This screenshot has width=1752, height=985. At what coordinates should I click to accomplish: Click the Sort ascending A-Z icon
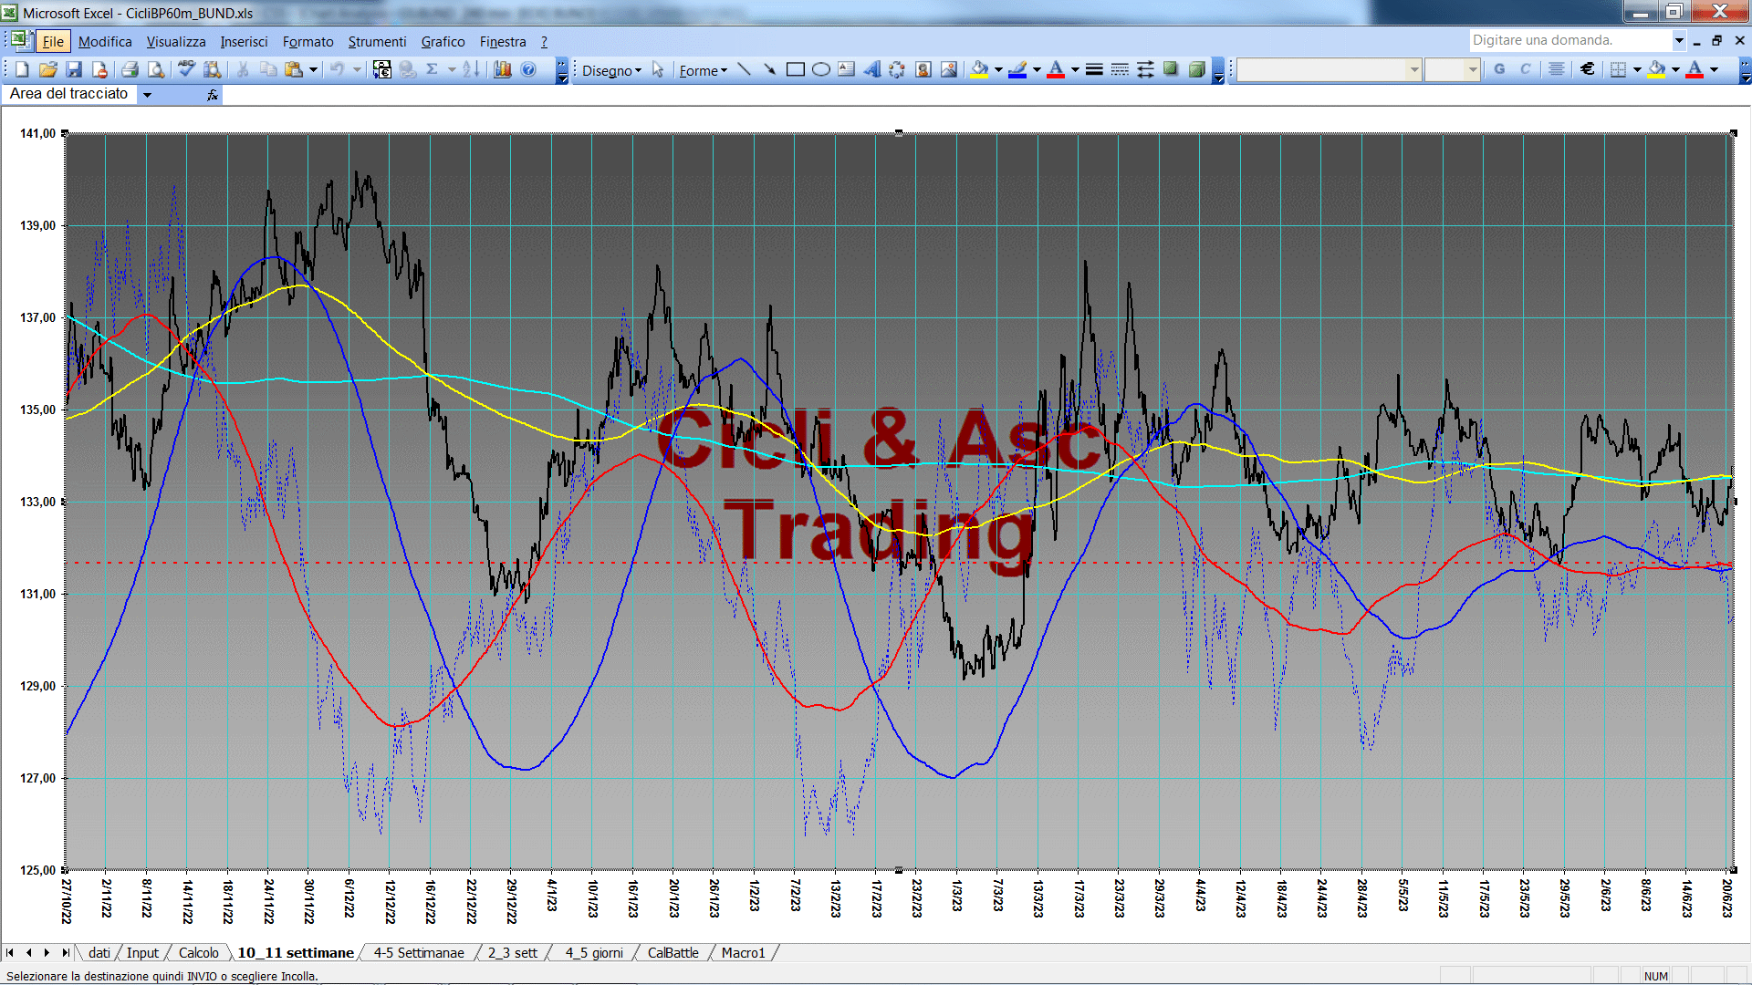(x=471, y=69)
